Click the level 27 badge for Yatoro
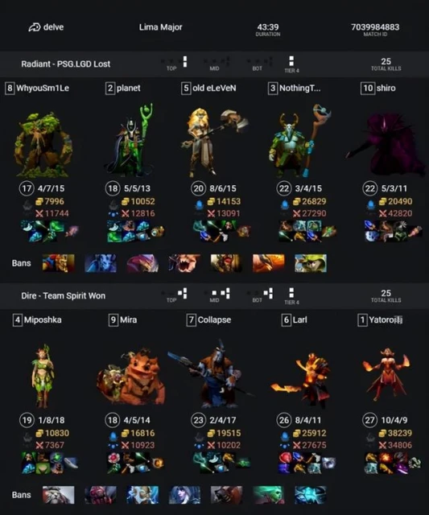429x515 pixels. pyautogui.click(x=369, y=420)
